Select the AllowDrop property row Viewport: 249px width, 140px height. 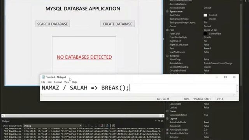[x=203, y=59]
